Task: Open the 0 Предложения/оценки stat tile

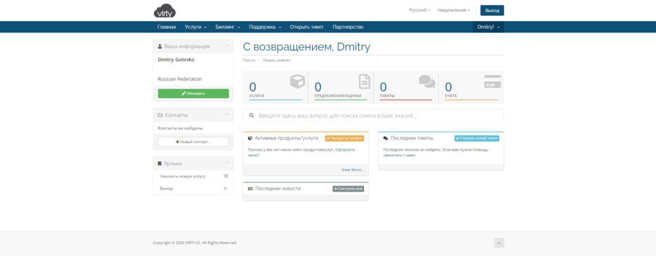Action: tap(341, 87)
